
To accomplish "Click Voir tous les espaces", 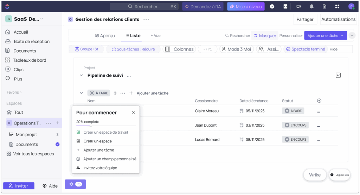I will [x=33, y=154].
